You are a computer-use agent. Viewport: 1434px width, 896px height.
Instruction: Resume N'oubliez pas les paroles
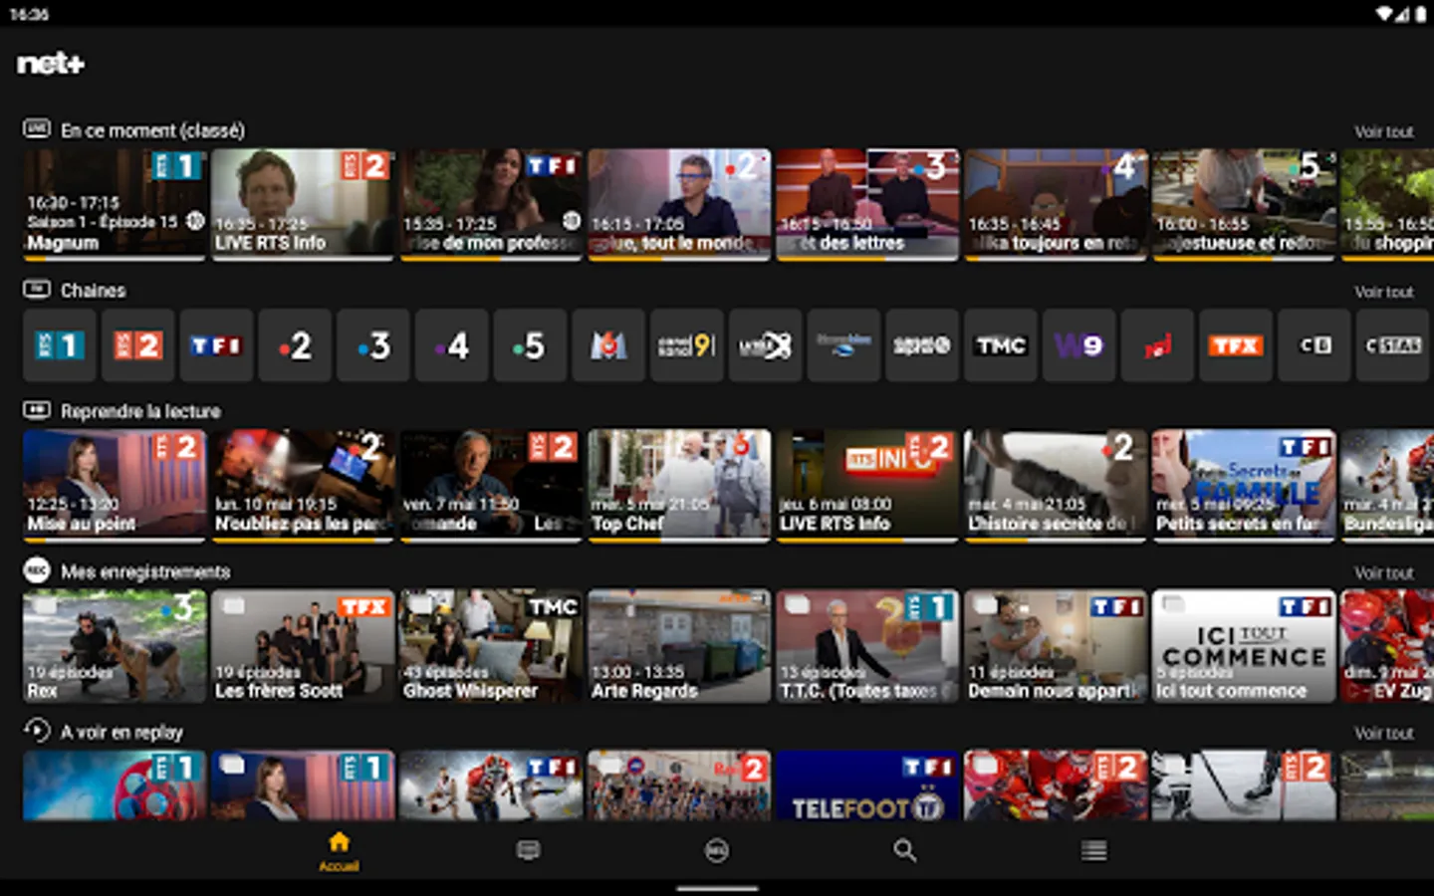303,486
